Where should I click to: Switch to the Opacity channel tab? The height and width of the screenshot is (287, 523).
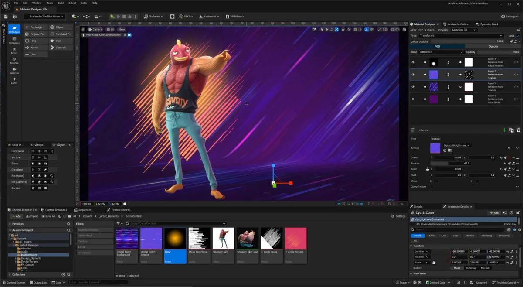493,46
